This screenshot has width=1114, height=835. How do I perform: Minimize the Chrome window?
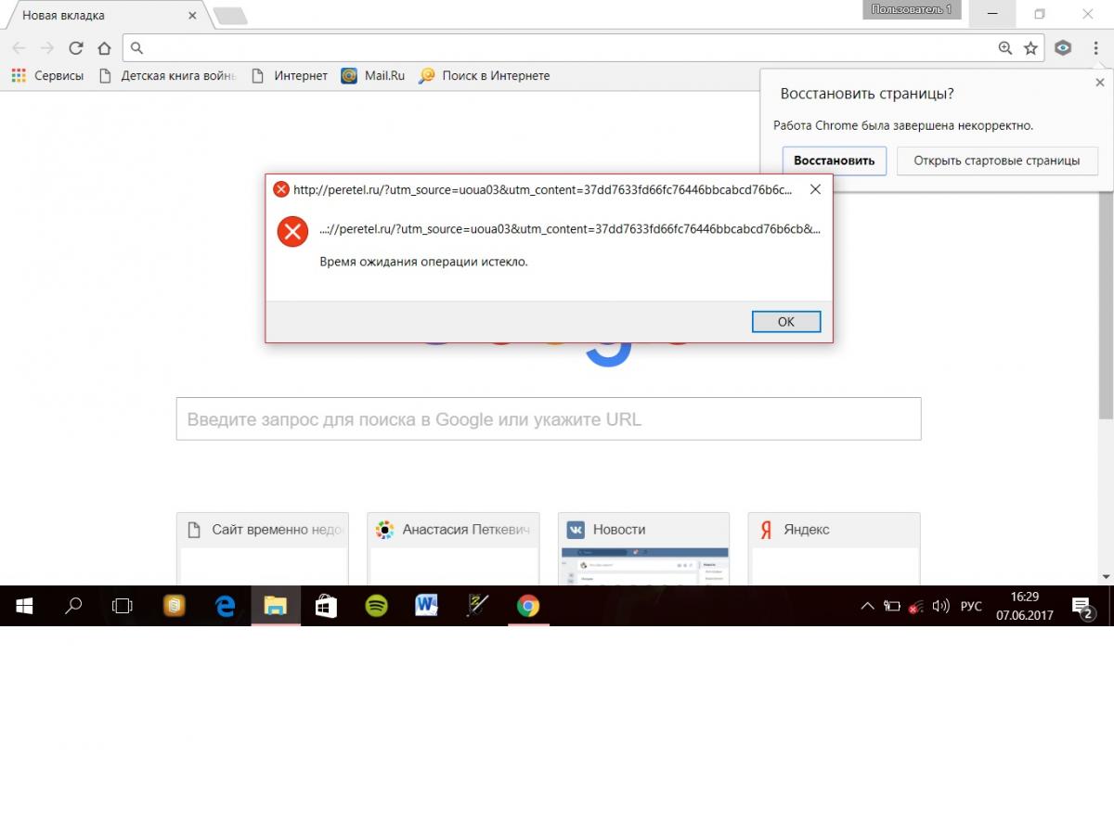point(993,14)
